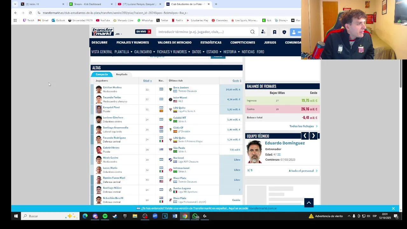Screen dimensions: 407x229
Task: Open the COMPETICIONES menu
Action: (243, 42)
